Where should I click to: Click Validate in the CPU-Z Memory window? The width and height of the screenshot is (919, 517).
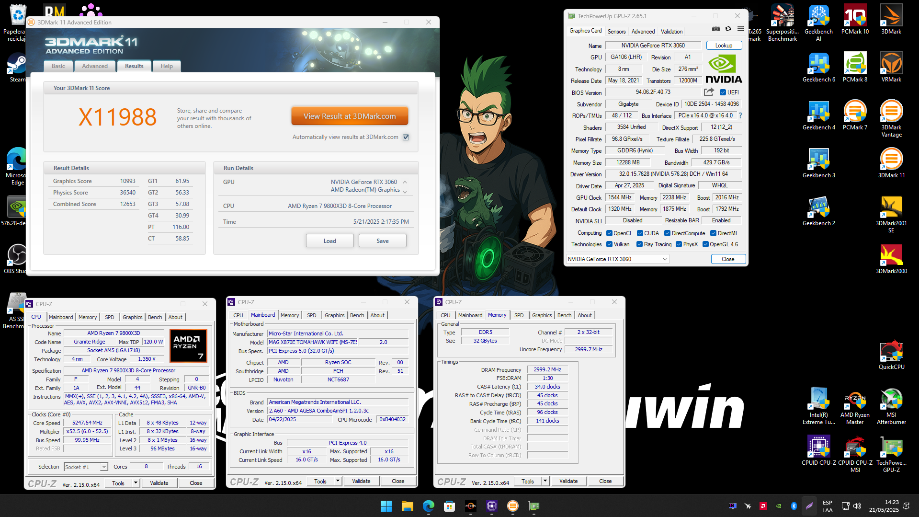568,481
